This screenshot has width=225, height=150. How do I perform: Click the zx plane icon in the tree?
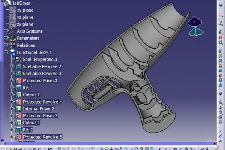pyautogui.click(x=13, y=24)
